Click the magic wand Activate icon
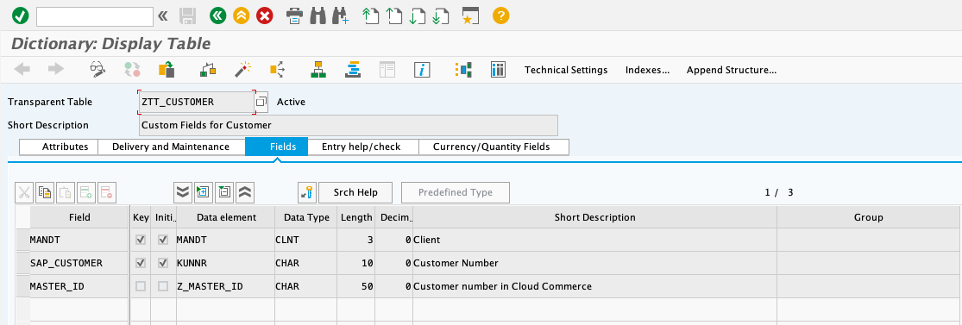The image size is (962, 325). pos(243,69)
